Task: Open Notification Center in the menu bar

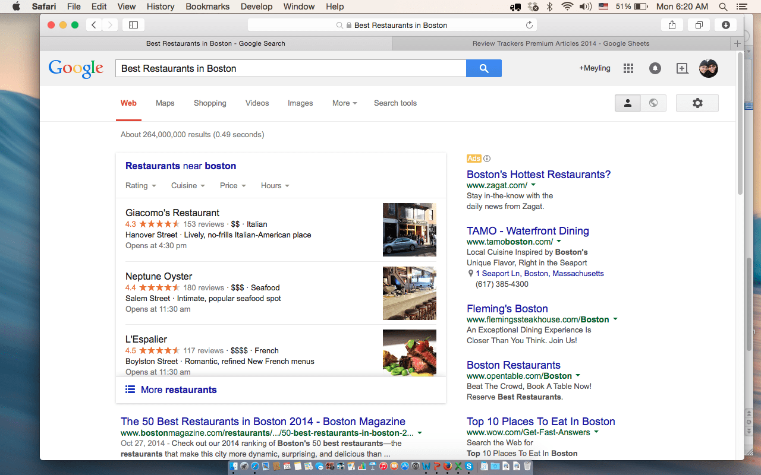Action: click(x=741, y=7)
